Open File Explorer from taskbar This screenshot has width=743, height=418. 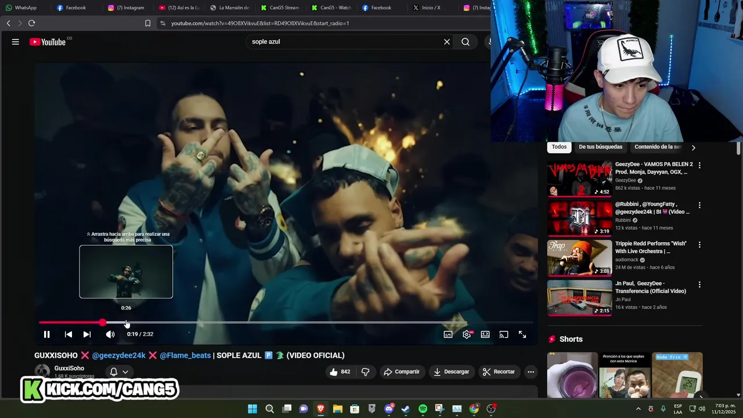338,409
